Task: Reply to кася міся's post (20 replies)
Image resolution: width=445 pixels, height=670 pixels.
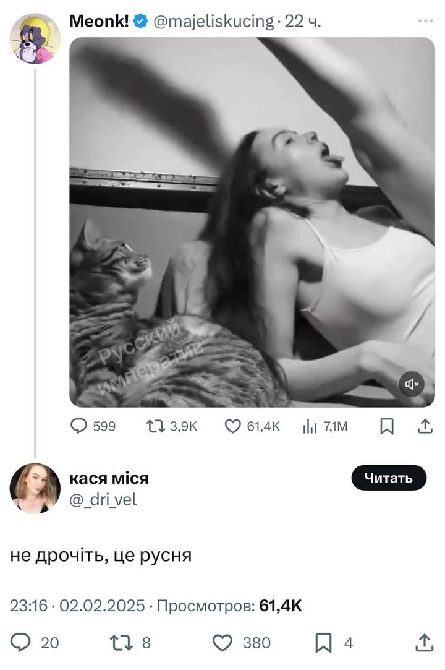Action: 34,643
